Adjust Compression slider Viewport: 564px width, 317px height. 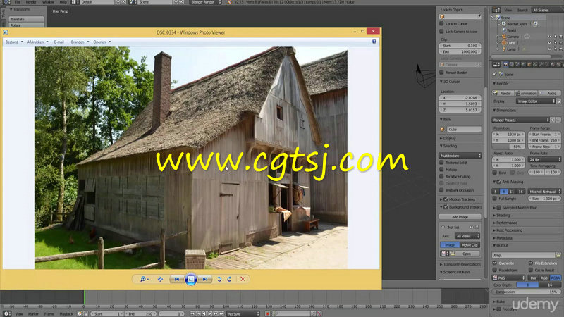[x=526, y=292]
